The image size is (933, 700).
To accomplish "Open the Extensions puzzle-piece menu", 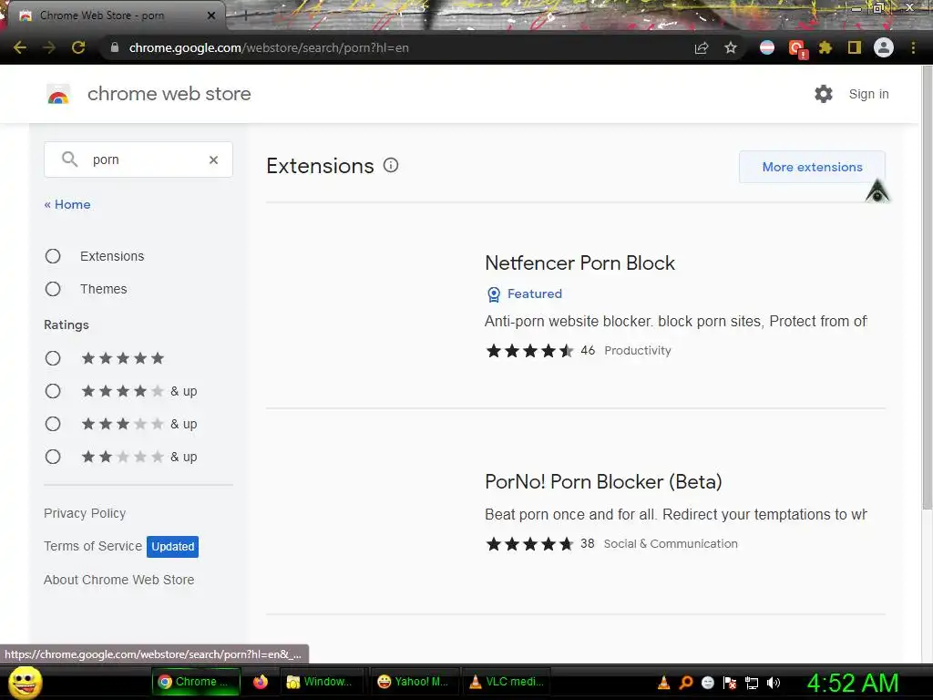I will click(825, 47).
